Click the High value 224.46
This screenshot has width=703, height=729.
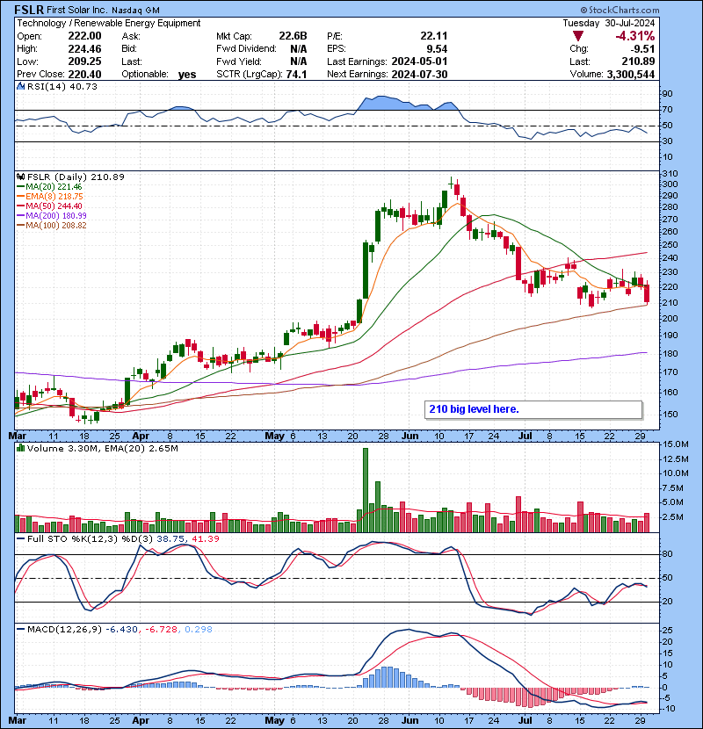84,49
